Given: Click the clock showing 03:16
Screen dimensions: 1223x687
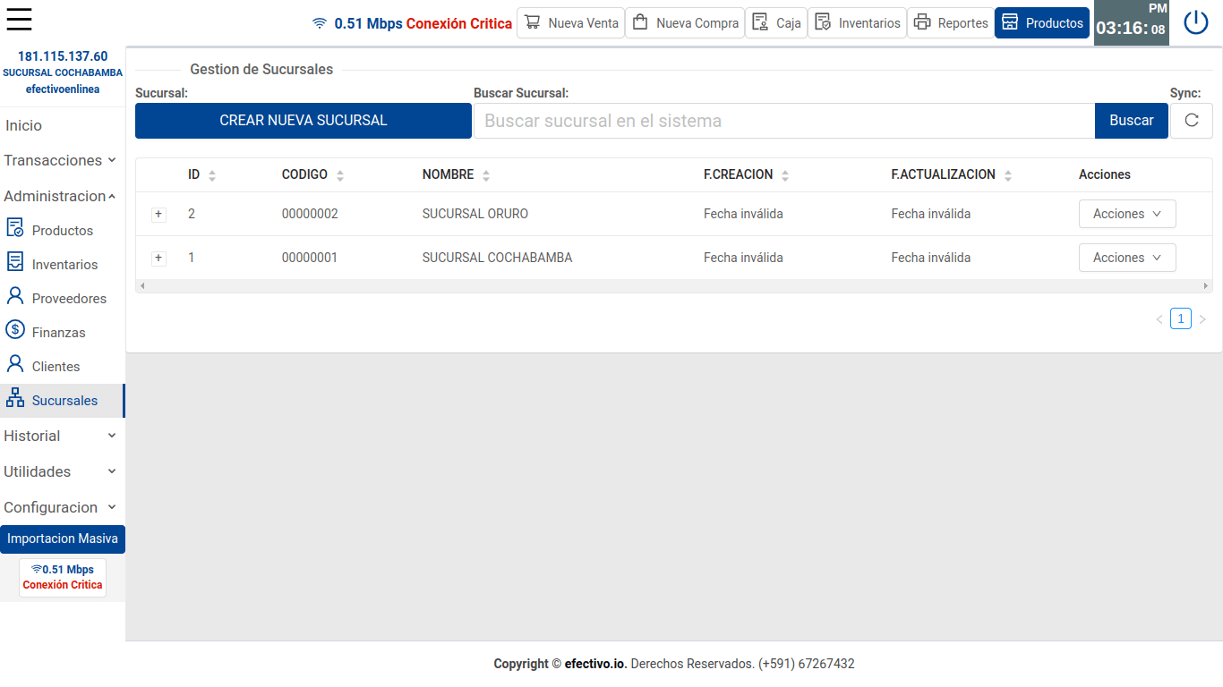Looking at the screenshot, I should pos(1132,24).
